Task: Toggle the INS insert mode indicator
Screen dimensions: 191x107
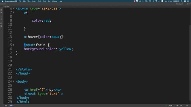Action: tap(177, 106)
